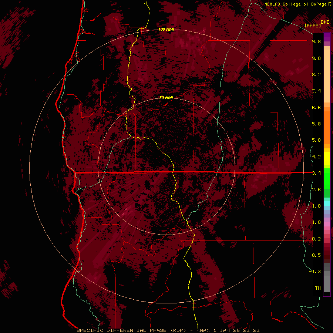This screenshot has height=333, width=333.
Task: Click the NEXLAB-College of DuPage label
Action: (296, 4)
